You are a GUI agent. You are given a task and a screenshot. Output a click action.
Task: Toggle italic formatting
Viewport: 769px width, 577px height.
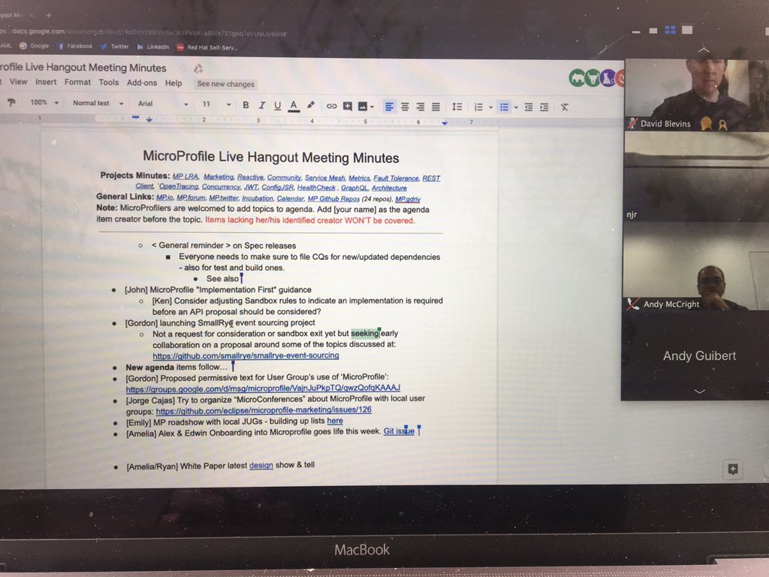point(262,105)
